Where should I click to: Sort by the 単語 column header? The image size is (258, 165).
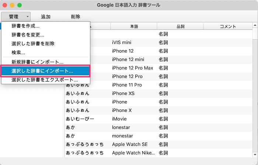coord(134,26)
